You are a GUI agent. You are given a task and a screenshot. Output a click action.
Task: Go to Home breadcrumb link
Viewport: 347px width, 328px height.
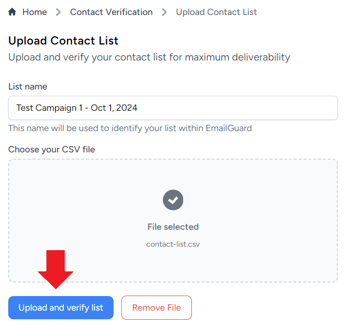[x=34, y=12]
